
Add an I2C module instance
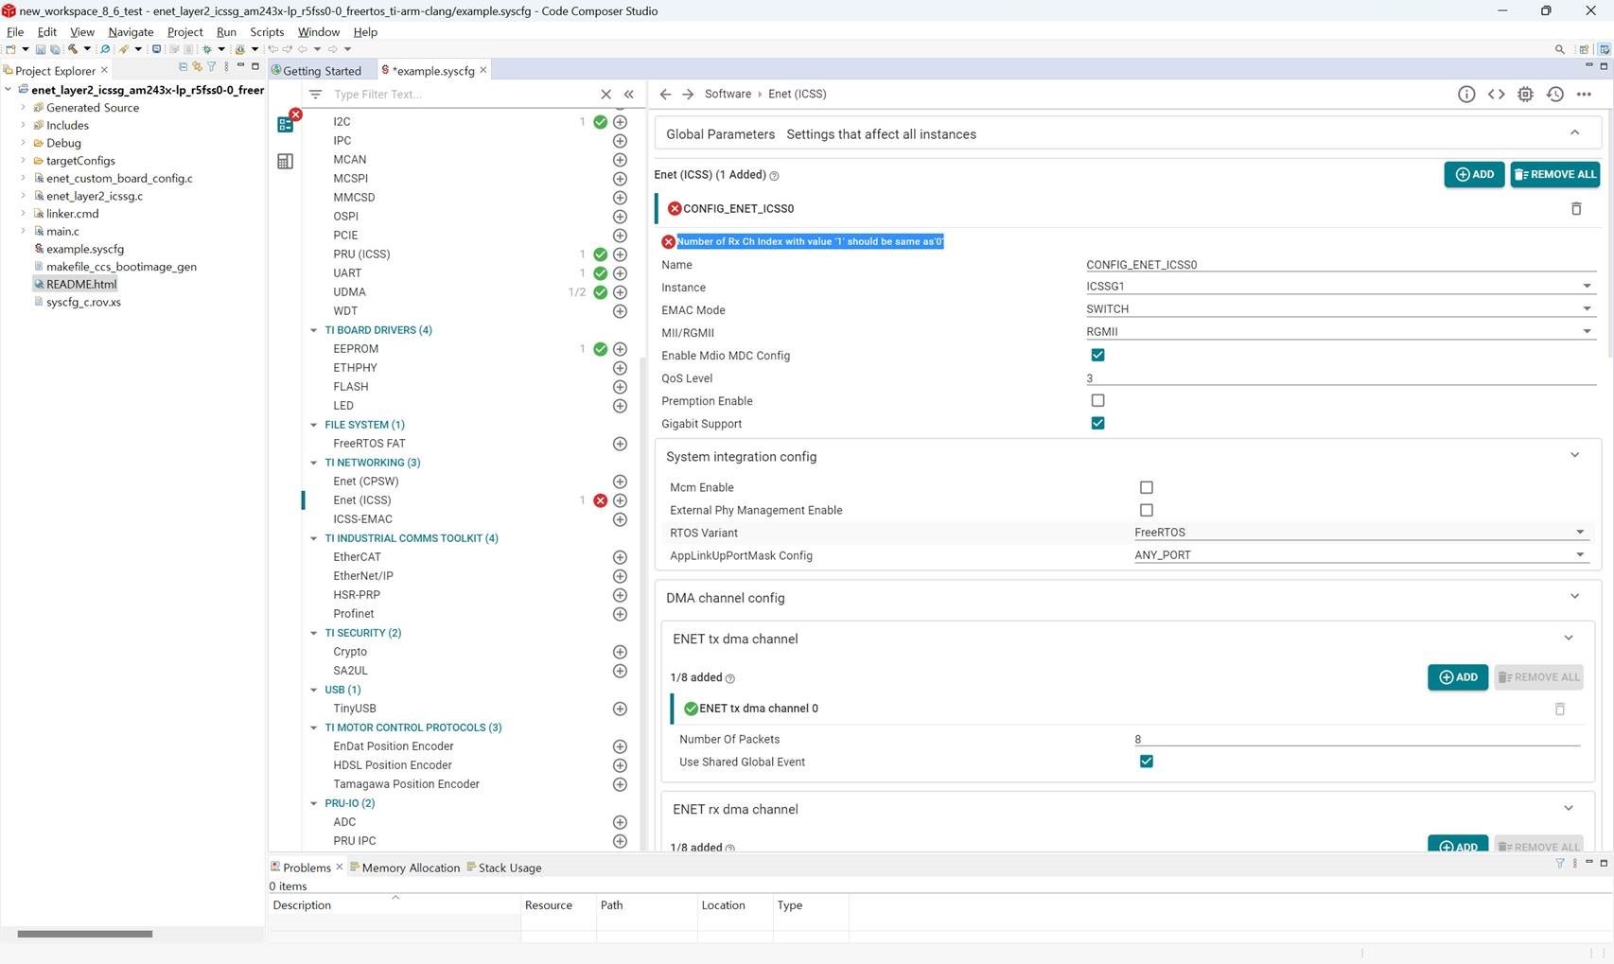620,122
